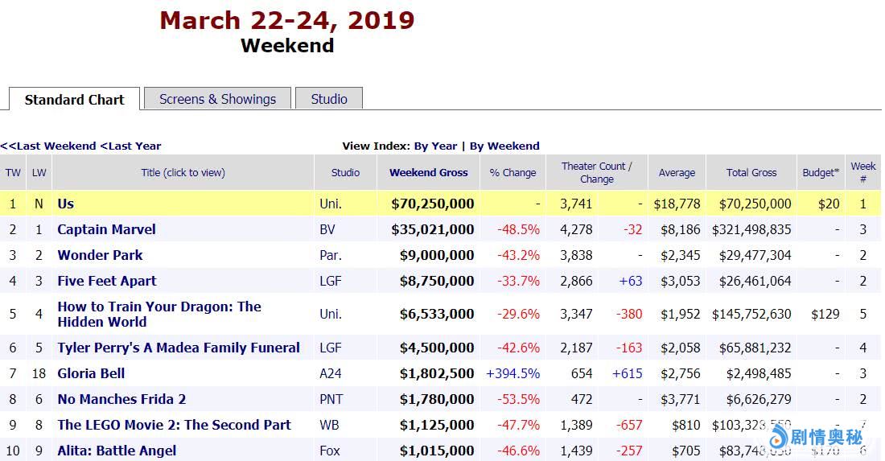Open the Studio tab

click(329, 99)
